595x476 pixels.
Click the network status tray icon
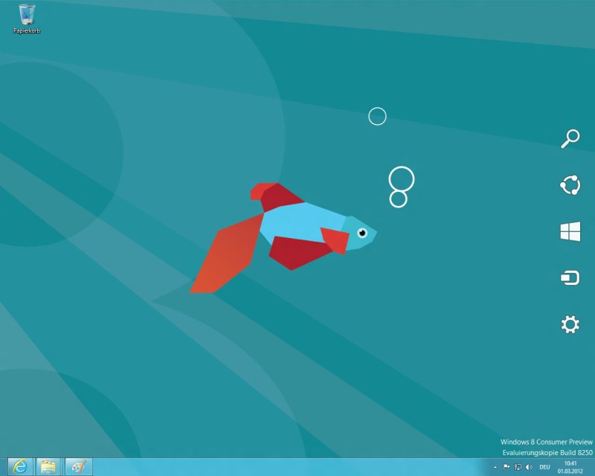[518, 467]
